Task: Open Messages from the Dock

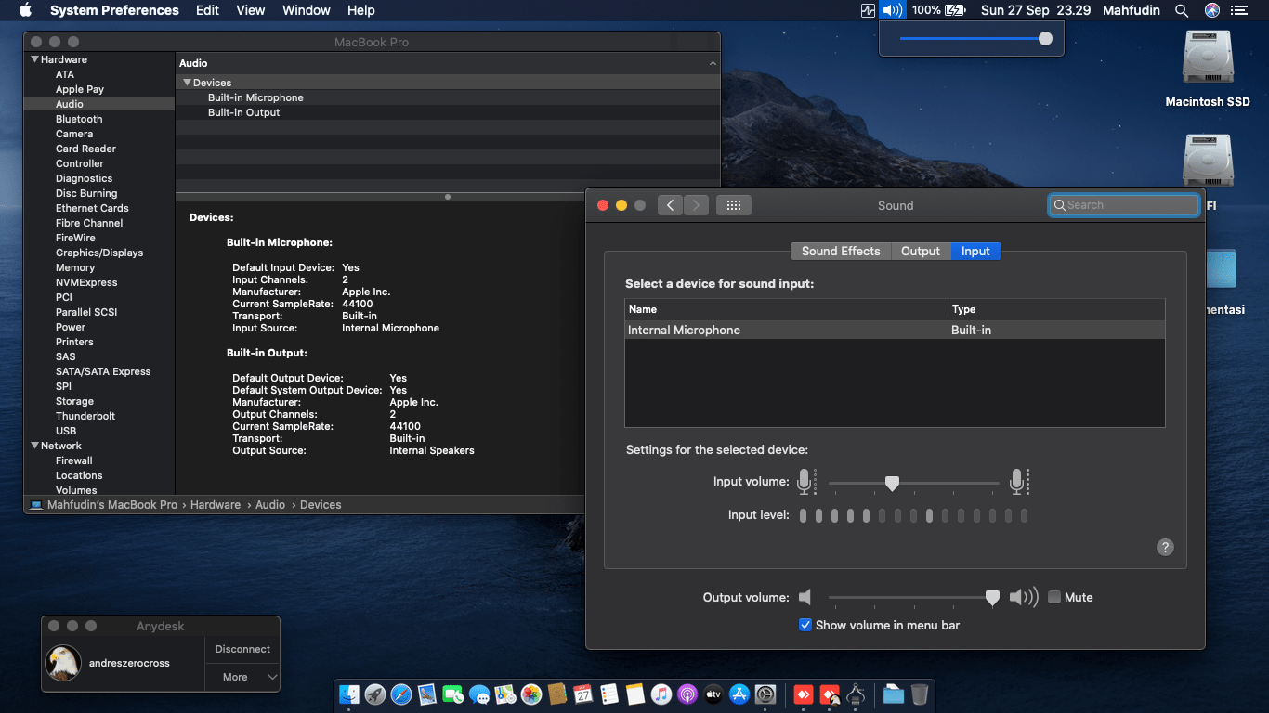Action: 479,694
